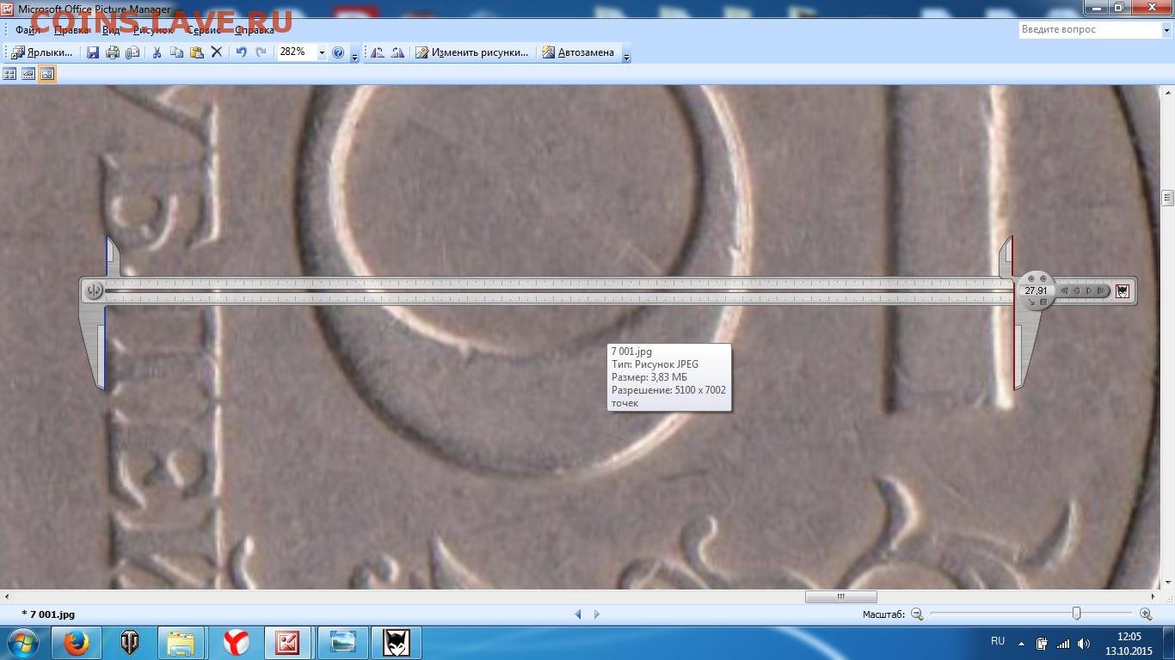Rotate picture right icon
Viewport: 1175px width, 660px height.
pyautogui.click(x=397, y=52)
